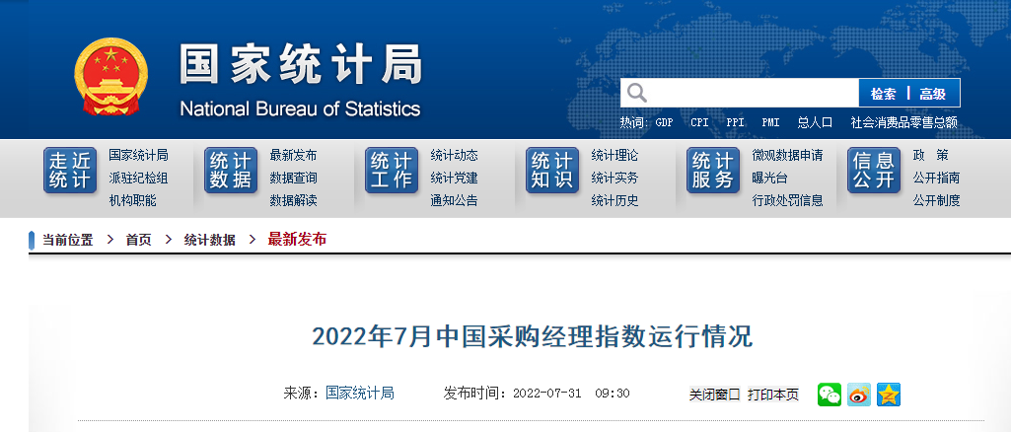Open 数据查询 menu link

click(293, 178)
